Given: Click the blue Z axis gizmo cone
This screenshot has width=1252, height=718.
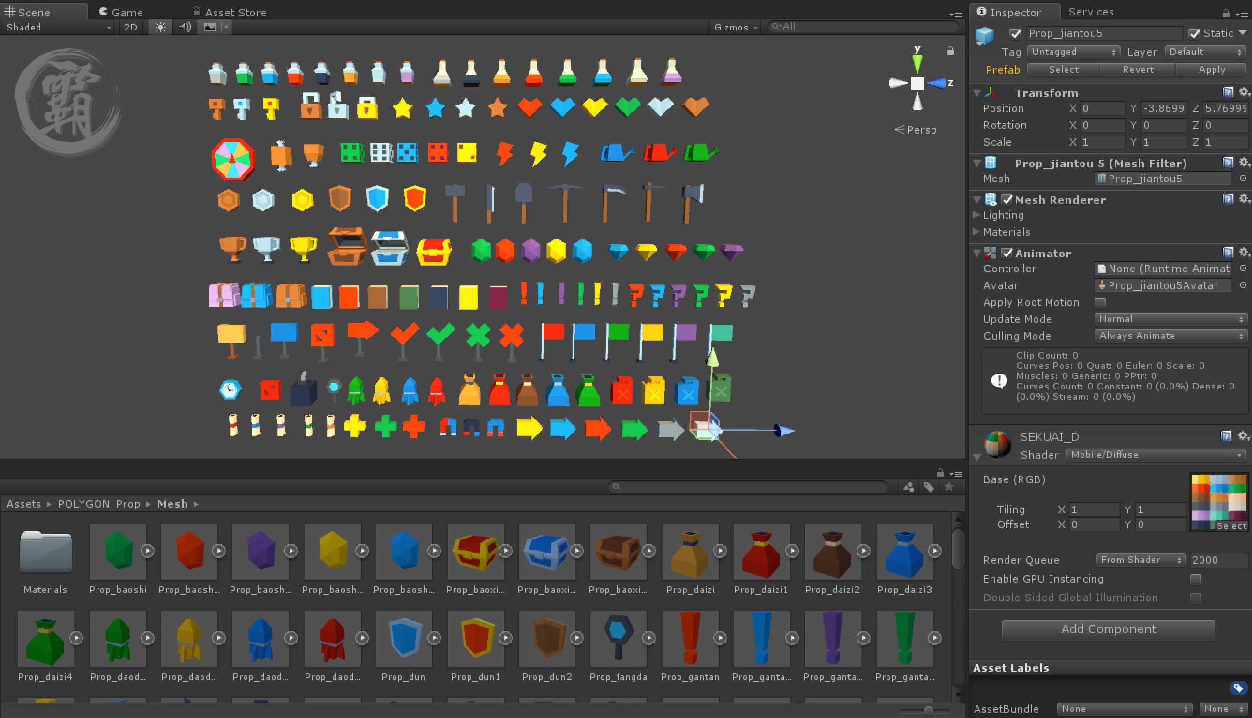Looking at the screenshot, I should point(936,83).
